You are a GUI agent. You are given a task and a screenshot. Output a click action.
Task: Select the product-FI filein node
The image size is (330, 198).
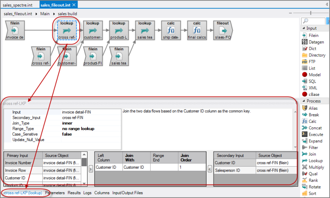coord(93,56)
